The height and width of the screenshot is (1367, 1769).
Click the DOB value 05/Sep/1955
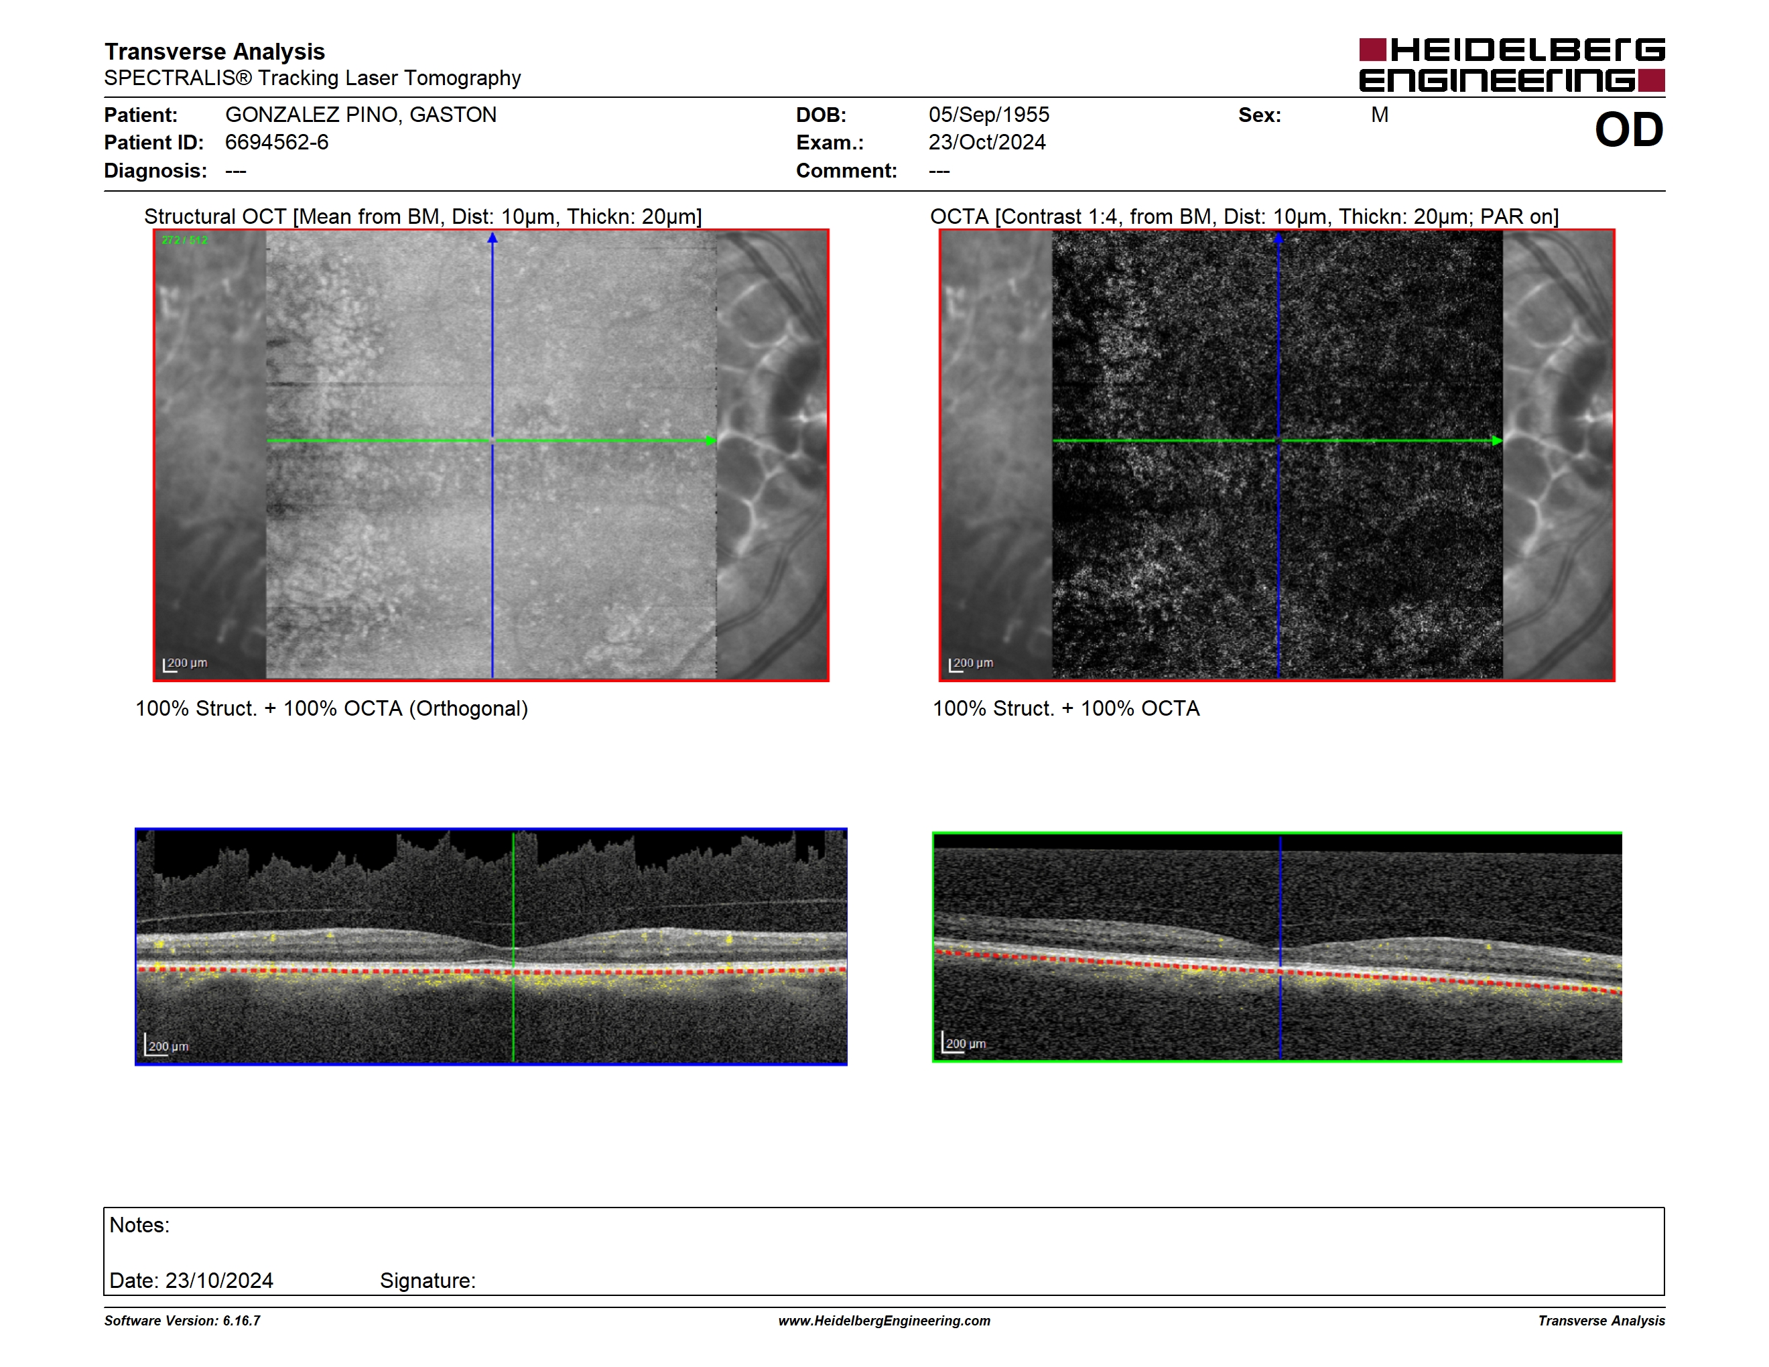[989, 115]
